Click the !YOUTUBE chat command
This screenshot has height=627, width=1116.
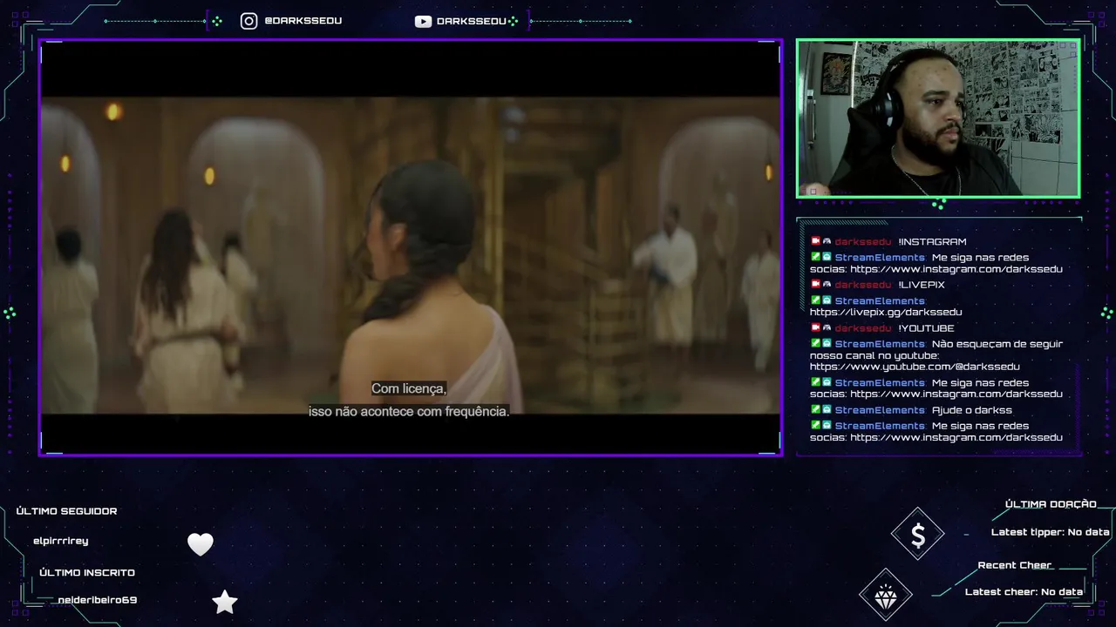point(926,328)
